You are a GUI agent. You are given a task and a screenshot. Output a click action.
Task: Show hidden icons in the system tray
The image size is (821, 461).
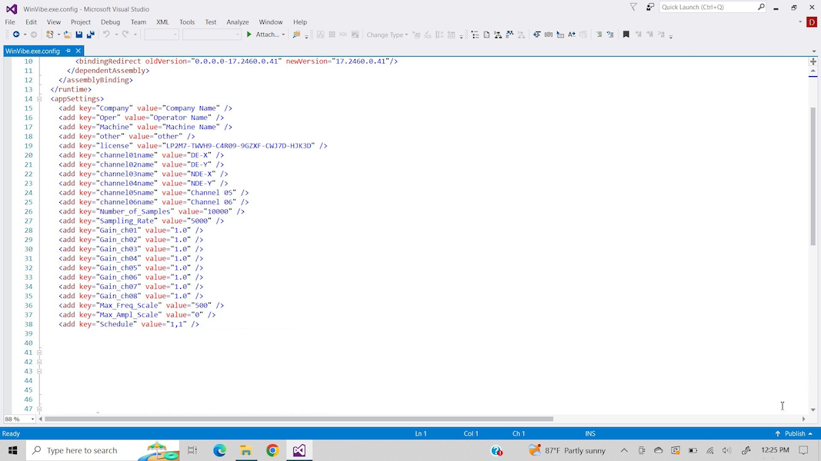pos(624,450)
